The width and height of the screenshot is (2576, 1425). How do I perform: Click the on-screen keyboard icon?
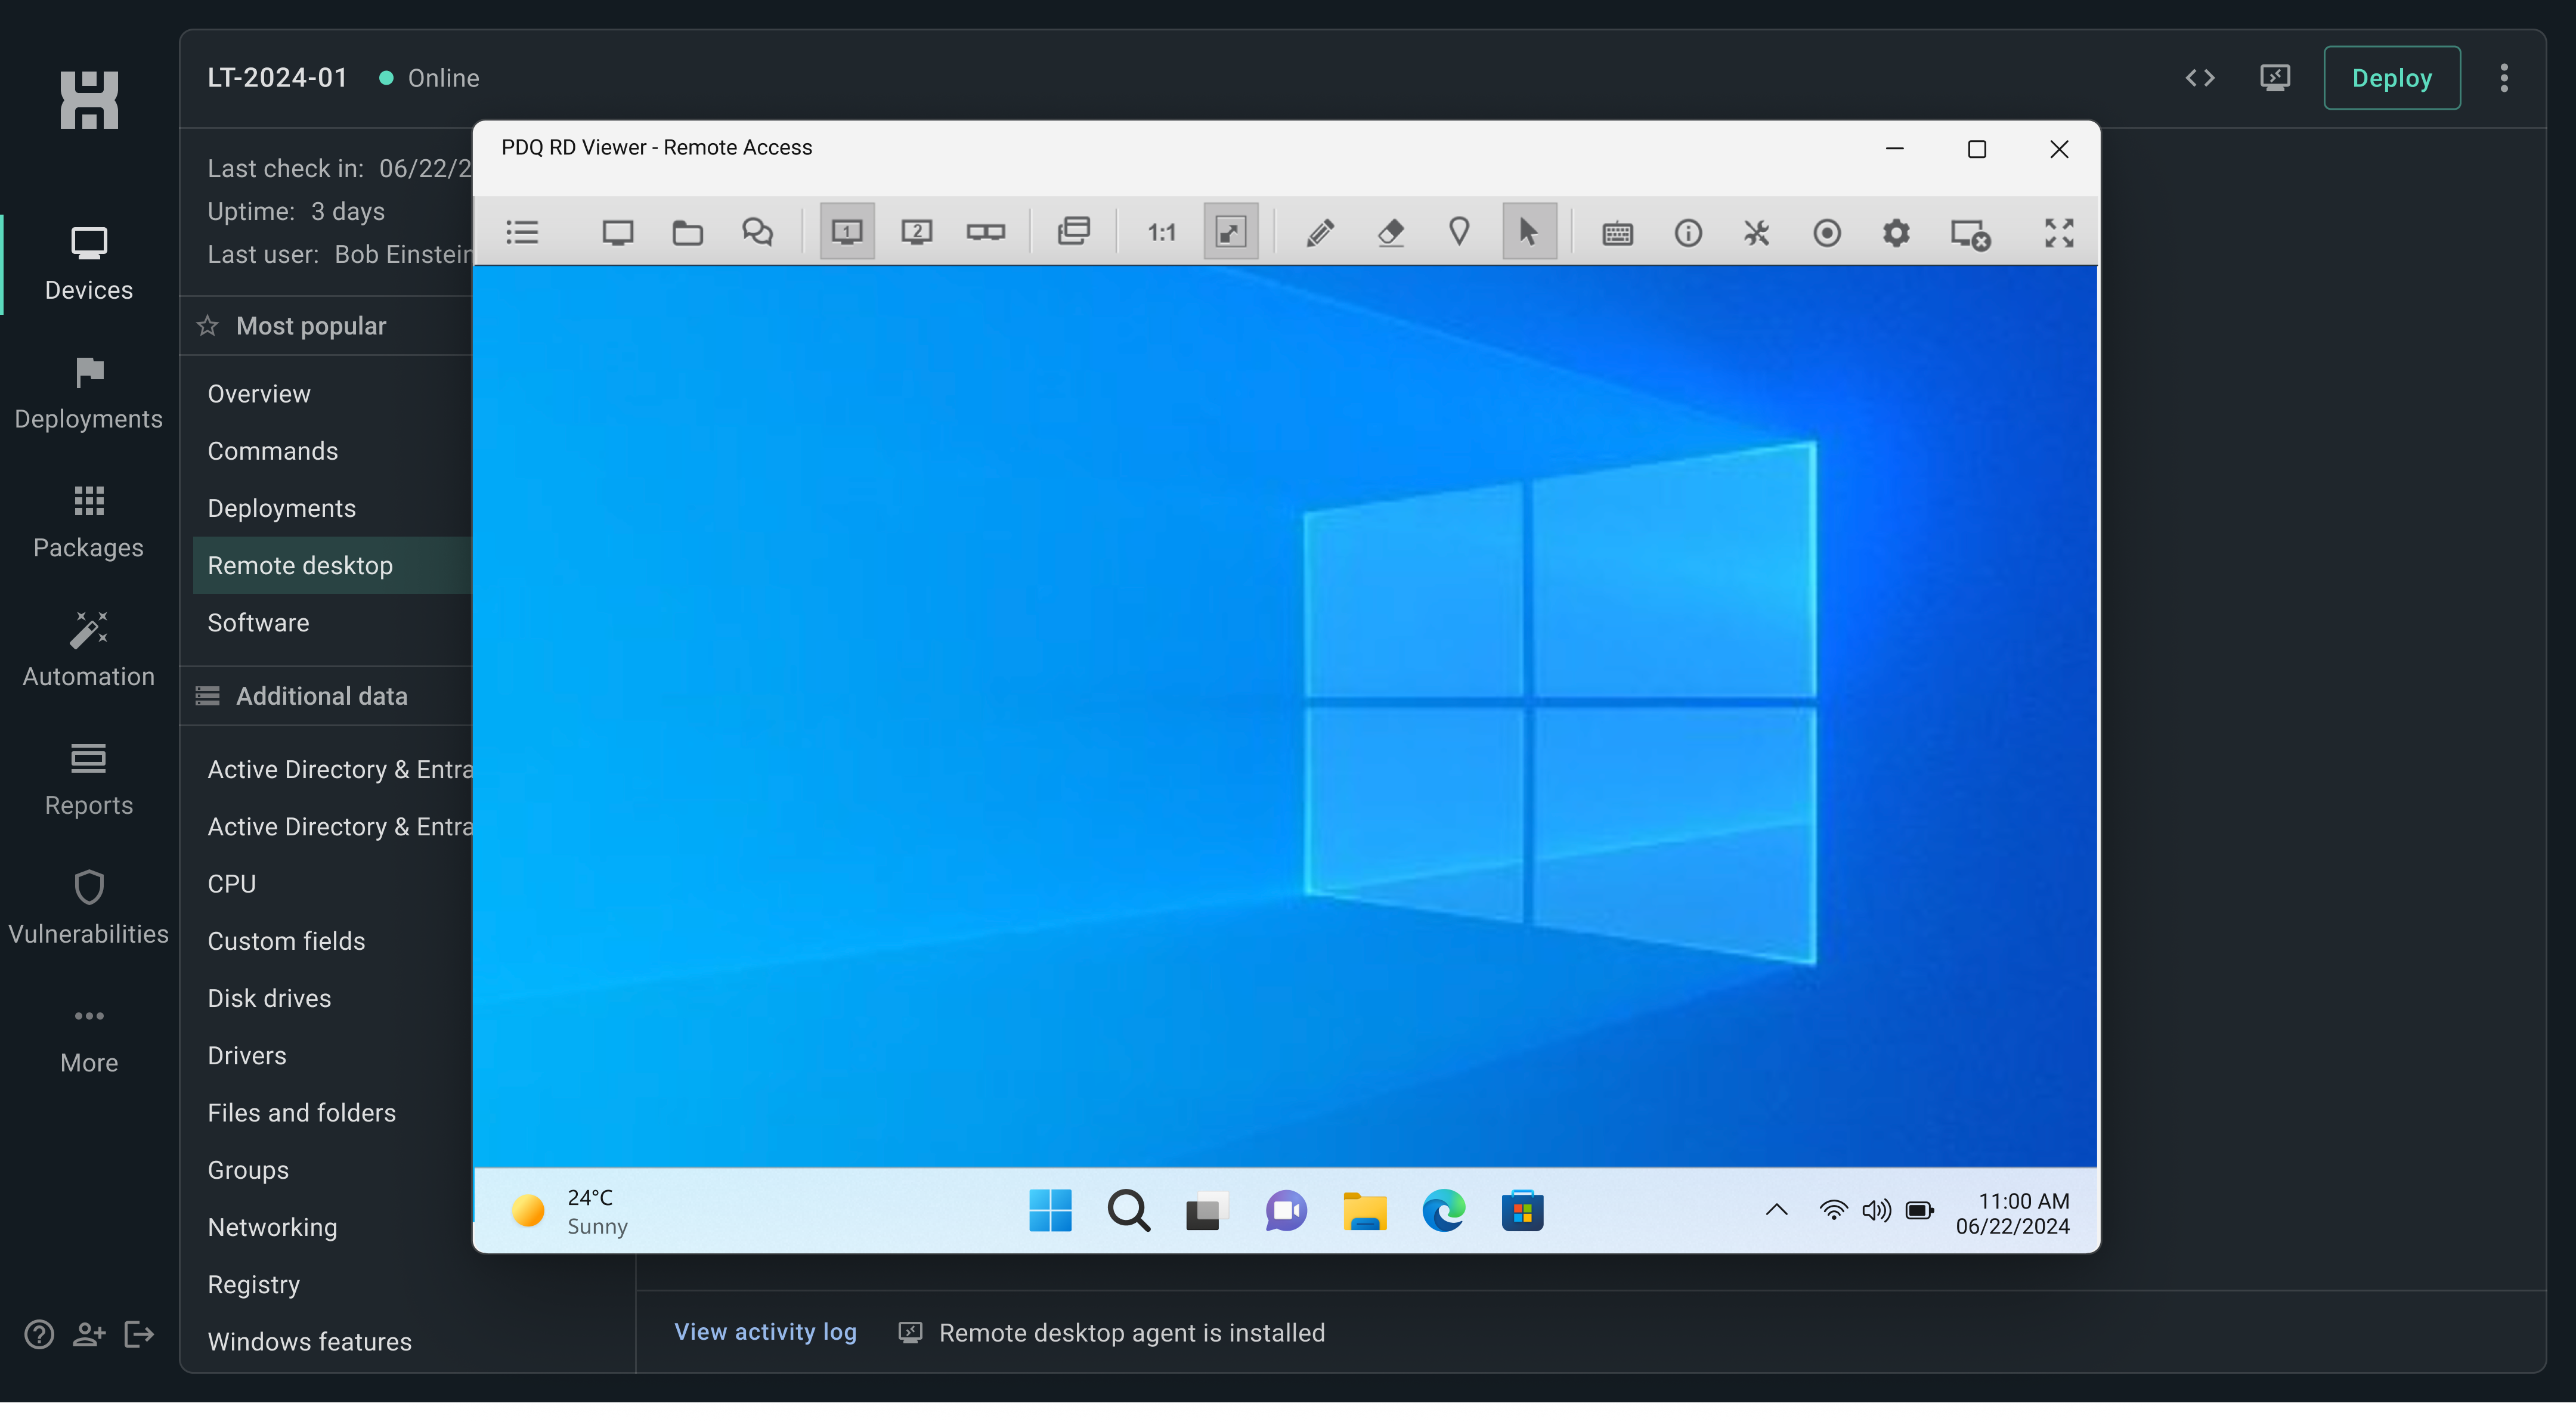(1617, 233)
